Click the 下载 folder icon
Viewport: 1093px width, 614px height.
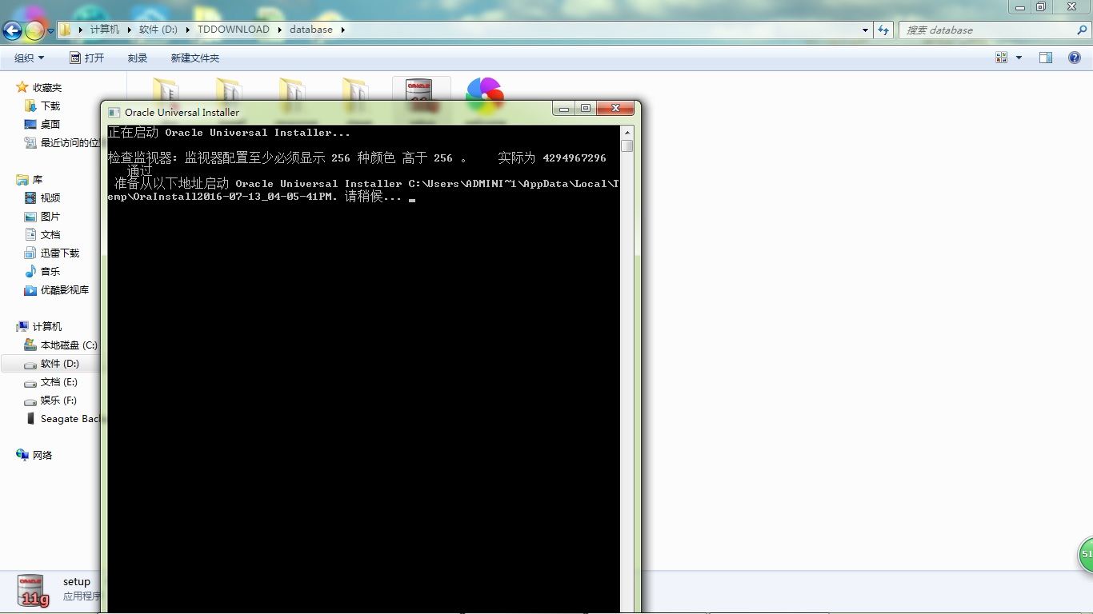30,106
